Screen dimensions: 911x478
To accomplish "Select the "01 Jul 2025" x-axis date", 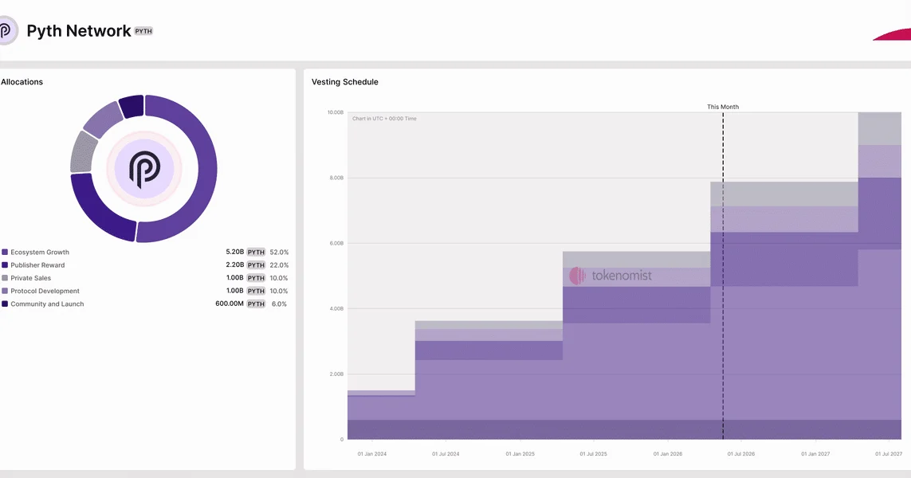I will 593,453.
